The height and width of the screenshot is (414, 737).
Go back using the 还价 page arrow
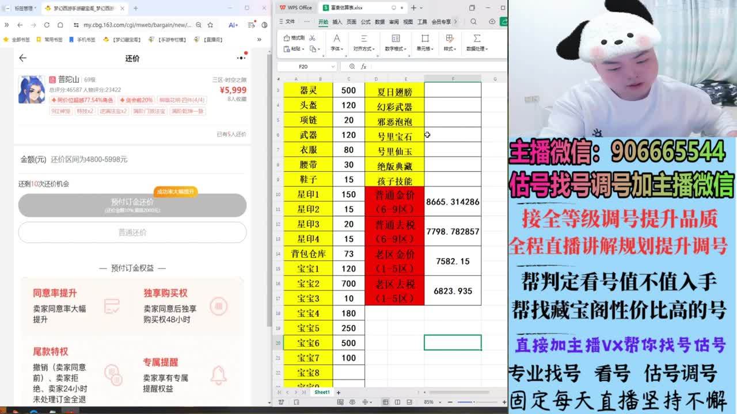coord(22,58)
